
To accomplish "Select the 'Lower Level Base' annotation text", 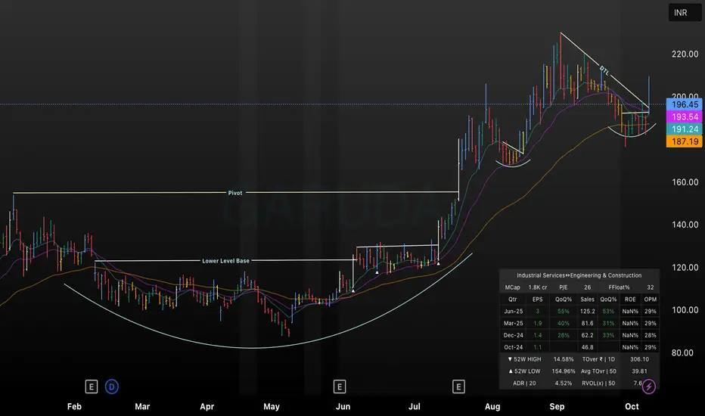I will [225, 261].
